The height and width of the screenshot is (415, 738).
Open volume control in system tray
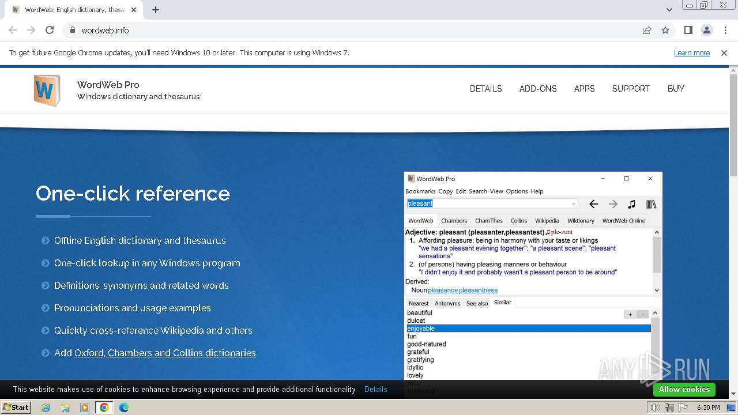656,408
